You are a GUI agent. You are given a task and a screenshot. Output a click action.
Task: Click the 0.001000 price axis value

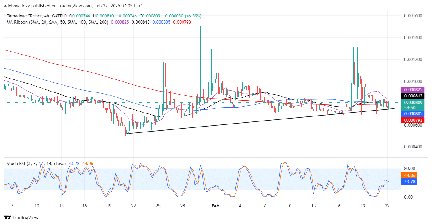[x=414, y=81]
